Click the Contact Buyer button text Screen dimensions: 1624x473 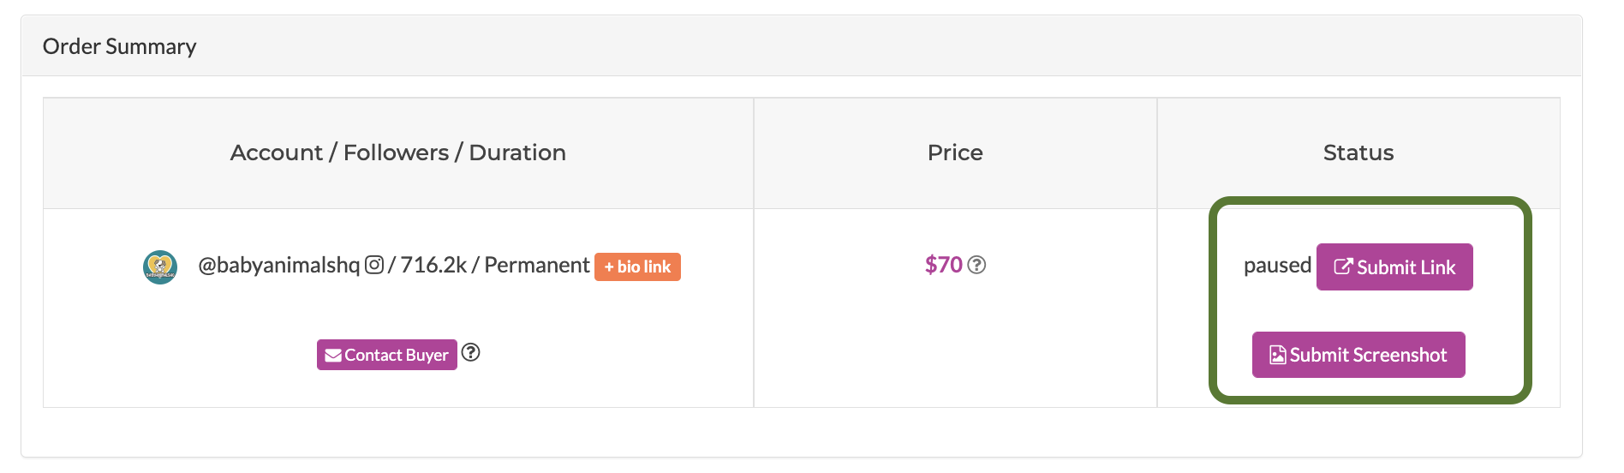coord(397,355)
